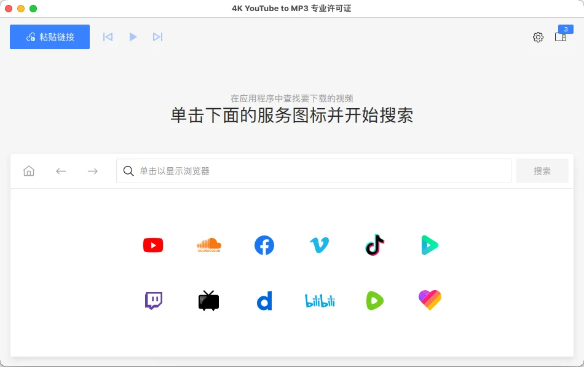The height and width of the screenshot is (367, 584).
Task: Open the Likee heart icon
Action: pos(430,301)
